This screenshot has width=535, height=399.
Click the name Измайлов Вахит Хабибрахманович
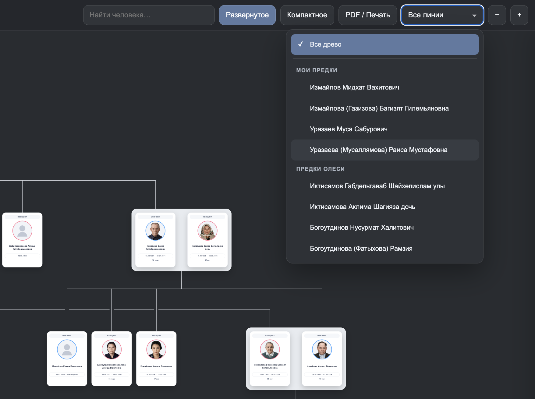[155, 247]
